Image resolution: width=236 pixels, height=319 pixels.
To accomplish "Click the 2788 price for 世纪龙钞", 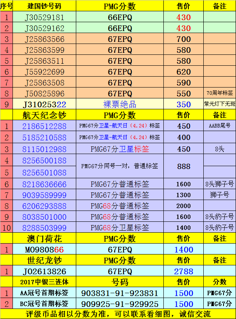I will pos(184,271).
